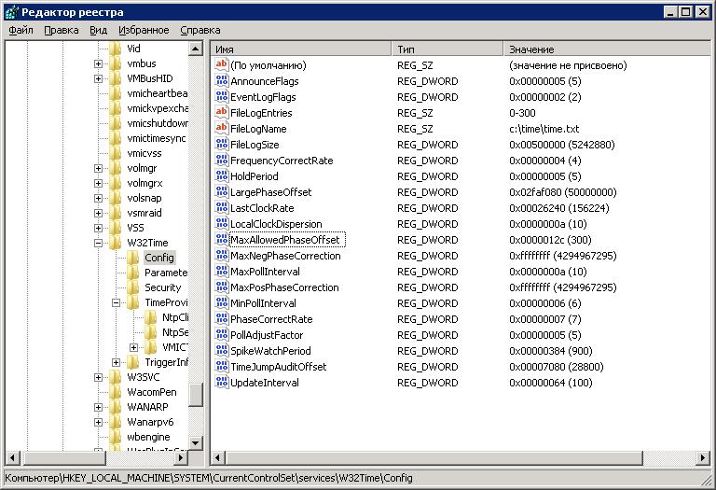Sort values by the Имя column header
Screen dimensions: 716x490
[301, 49]
